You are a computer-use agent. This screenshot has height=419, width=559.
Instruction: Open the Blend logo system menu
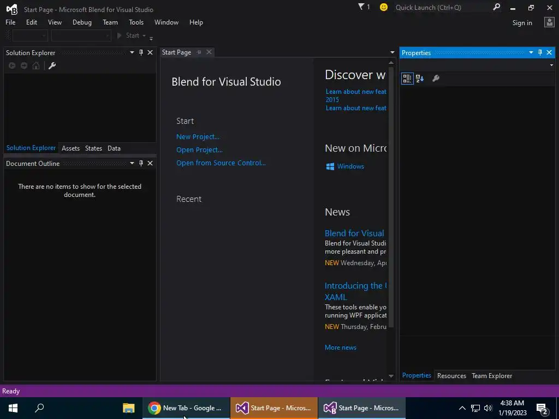(x=12, y=9)
